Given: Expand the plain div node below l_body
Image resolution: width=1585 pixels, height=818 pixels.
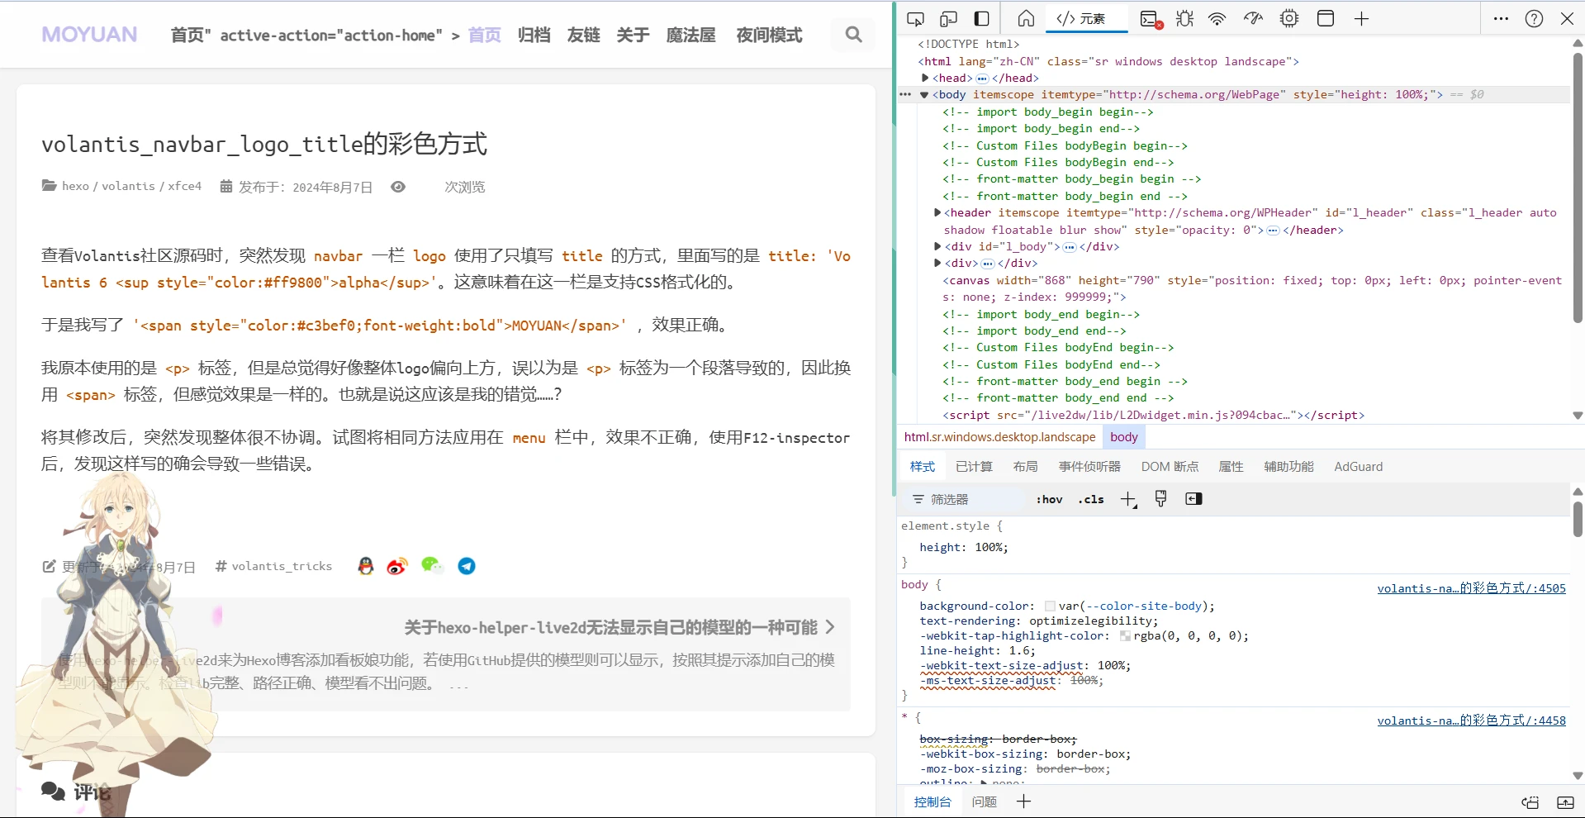Looking at the screenshot, I should tap(937, 264).
